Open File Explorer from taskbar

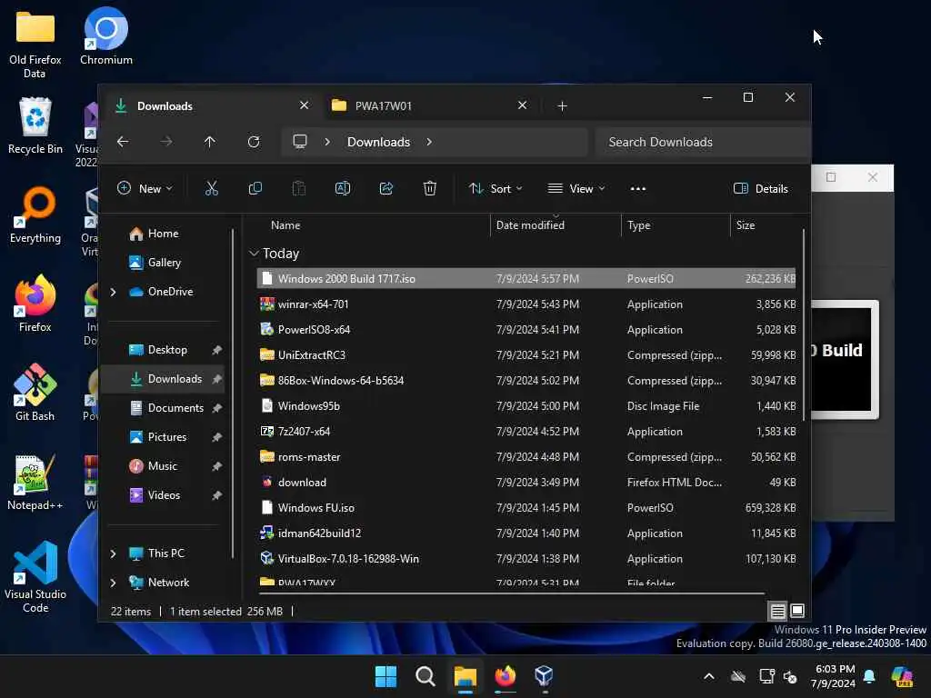(465, 676)
